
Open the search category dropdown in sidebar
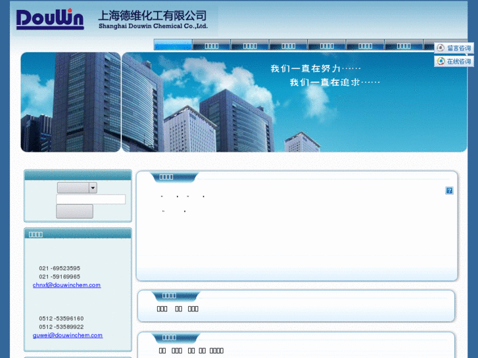[x=77, y=188]
